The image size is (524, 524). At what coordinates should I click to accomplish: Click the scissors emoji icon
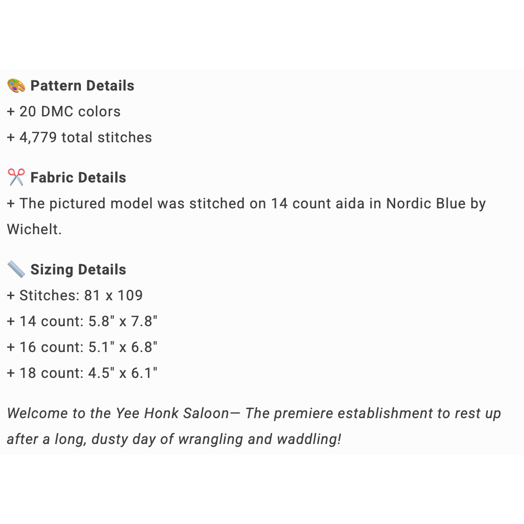tap(16, 178)
